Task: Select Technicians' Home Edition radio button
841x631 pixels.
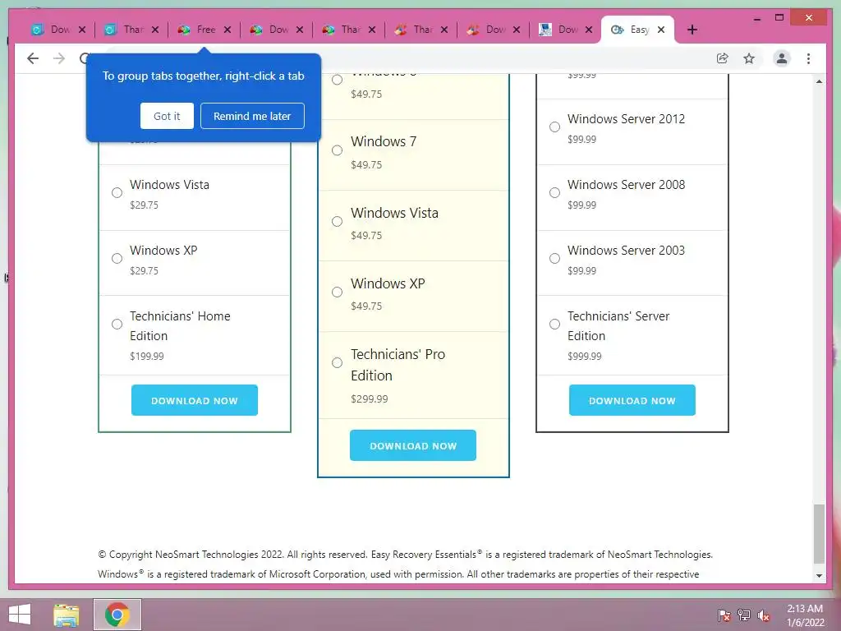Action: click(x=117, y=324)
